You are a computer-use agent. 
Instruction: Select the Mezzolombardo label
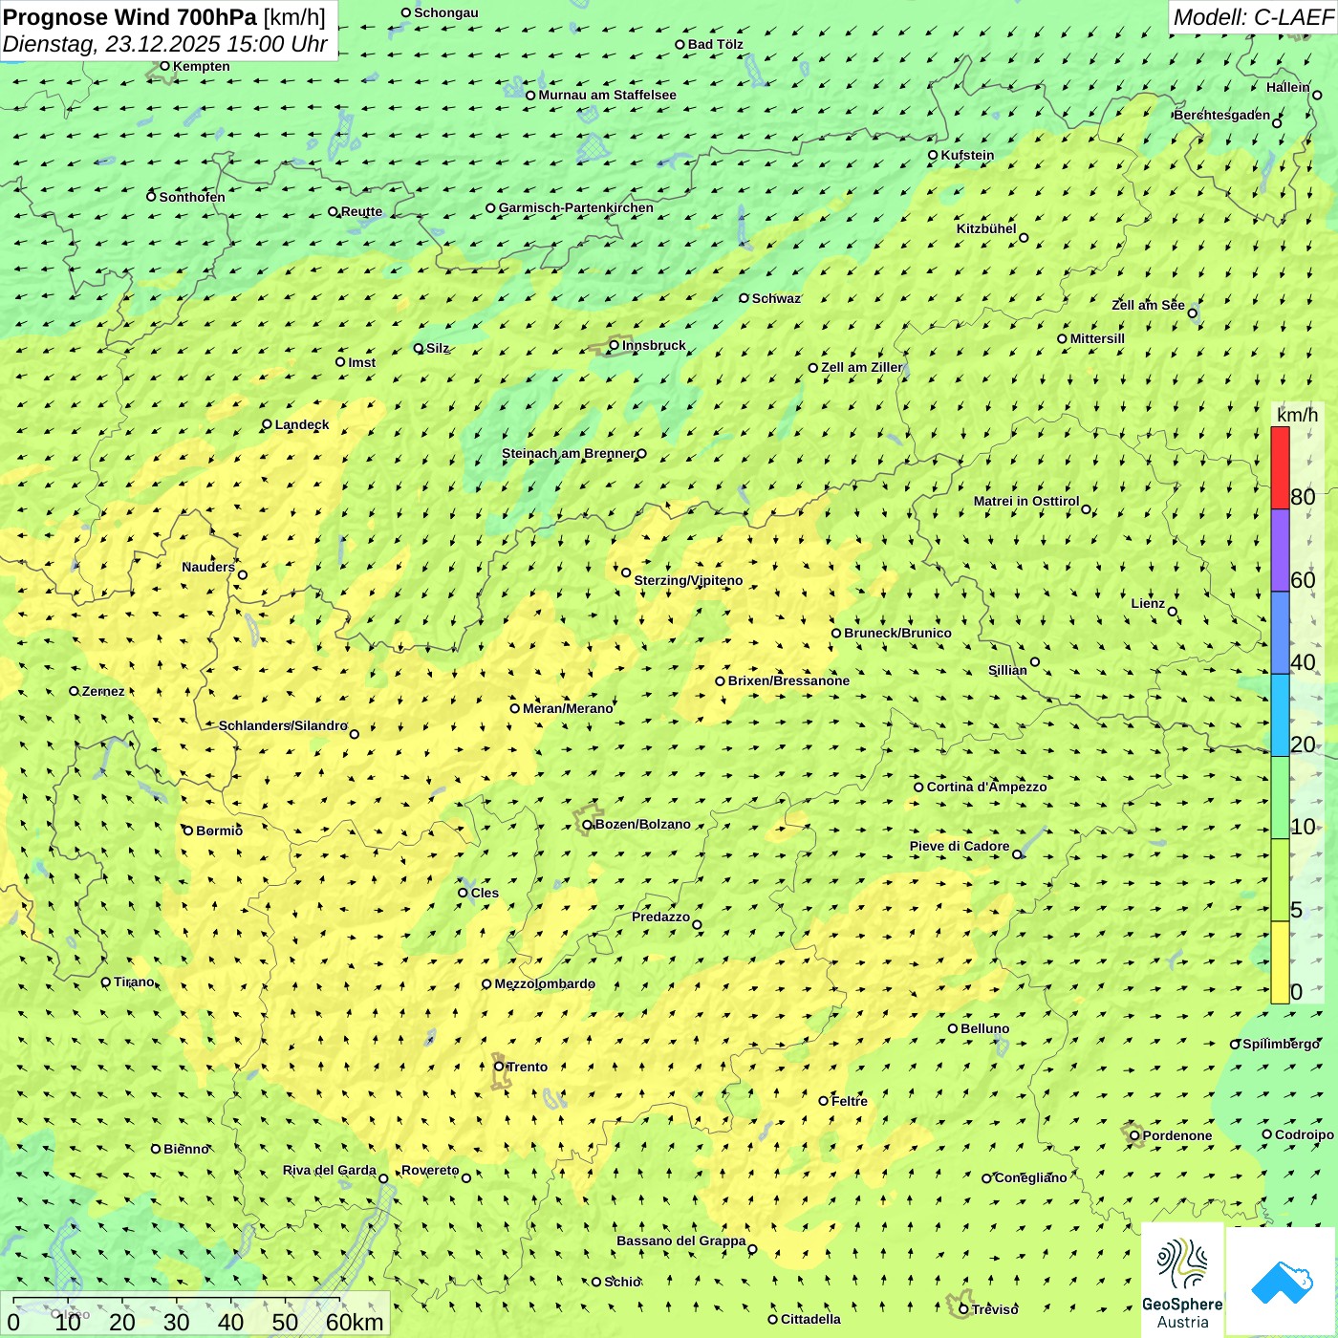[545, 983]
